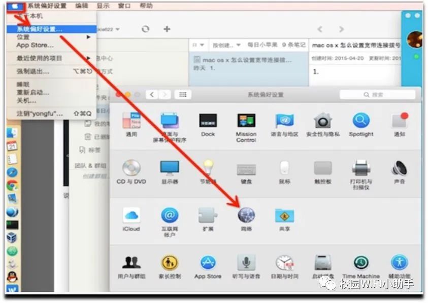Click back arrow in System Preferences toolbar

click(x=152, y=95)
